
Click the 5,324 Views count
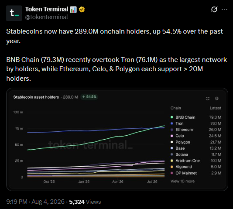pyautogui.click(x=85, y=202)
